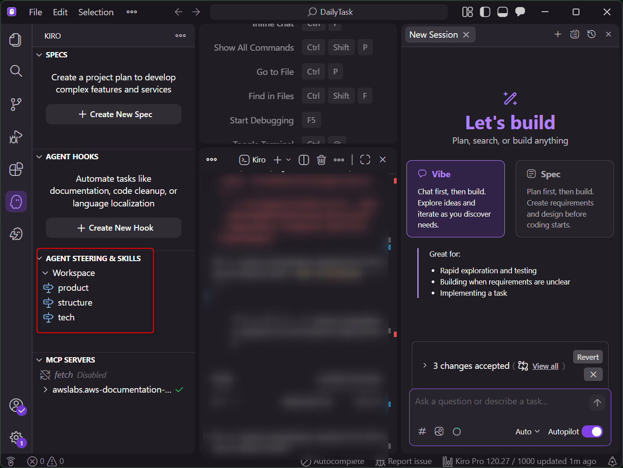Open the Accounts menu icon
This screenshot has height=468, width=623.
point(17,406)
